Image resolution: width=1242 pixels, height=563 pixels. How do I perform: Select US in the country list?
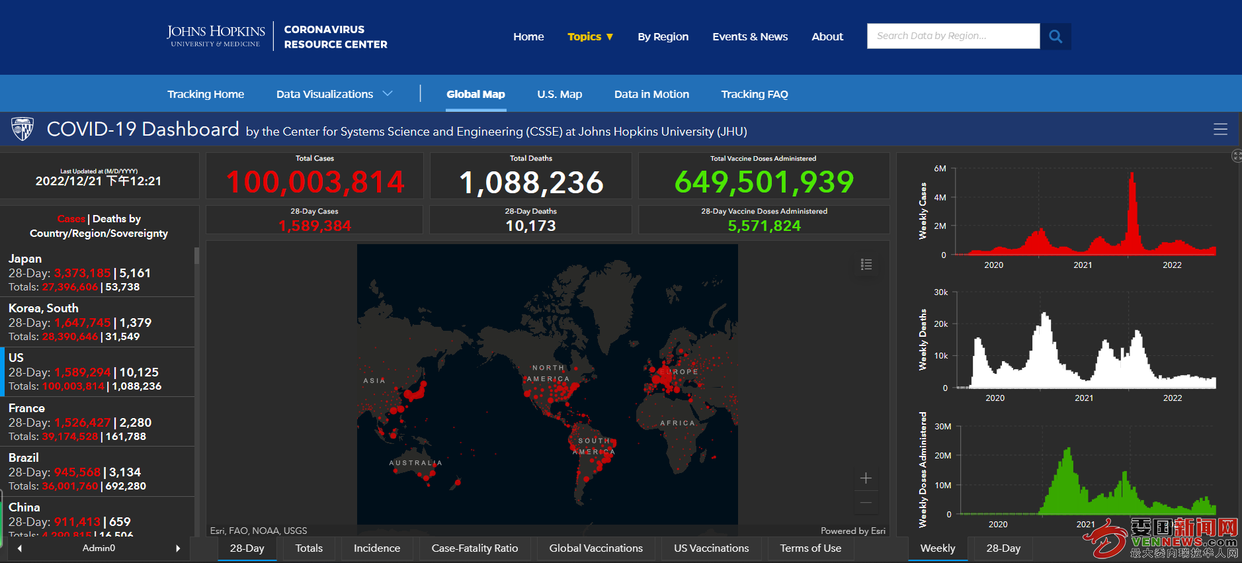[97, 372]
